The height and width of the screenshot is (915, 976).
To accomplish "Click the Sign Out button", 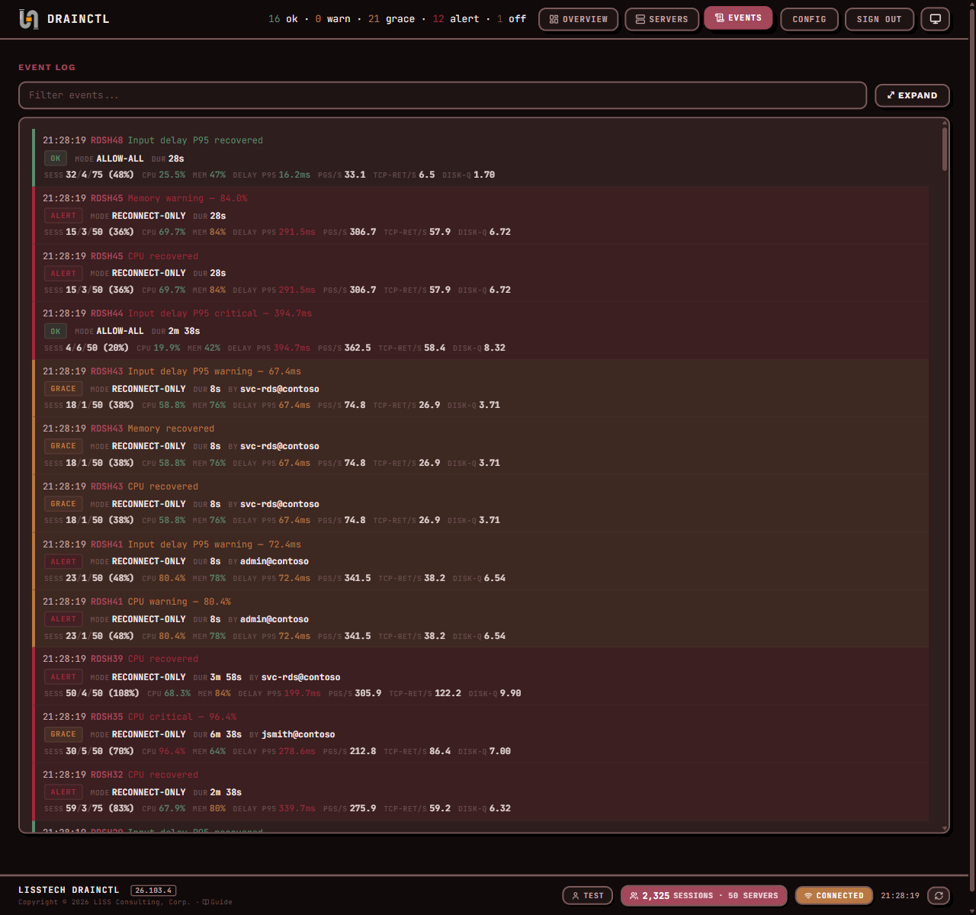I will point(879,19).
